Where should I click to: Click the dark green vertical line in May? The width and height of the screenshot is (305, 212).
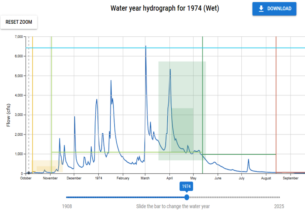202,95
